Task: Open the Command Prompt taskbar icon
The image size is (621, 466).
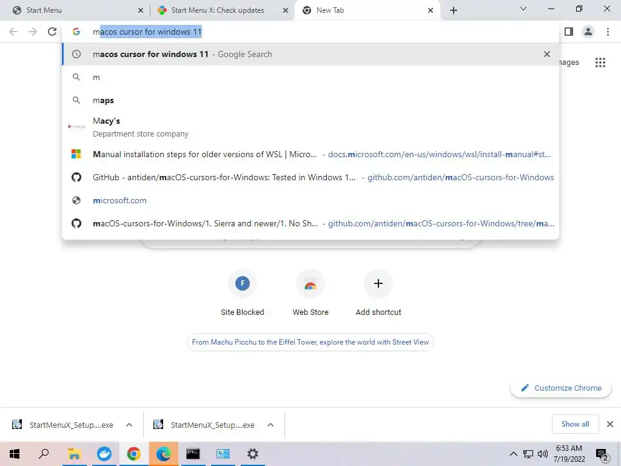Action: 193,454
